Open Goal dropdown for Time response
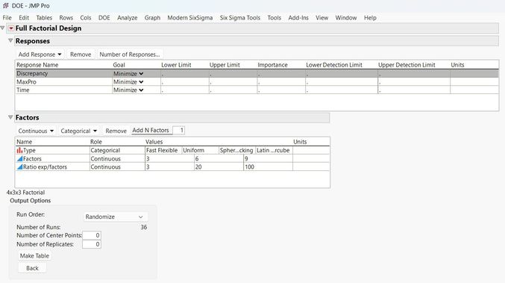The image size is (505, 283). (128, 90)
